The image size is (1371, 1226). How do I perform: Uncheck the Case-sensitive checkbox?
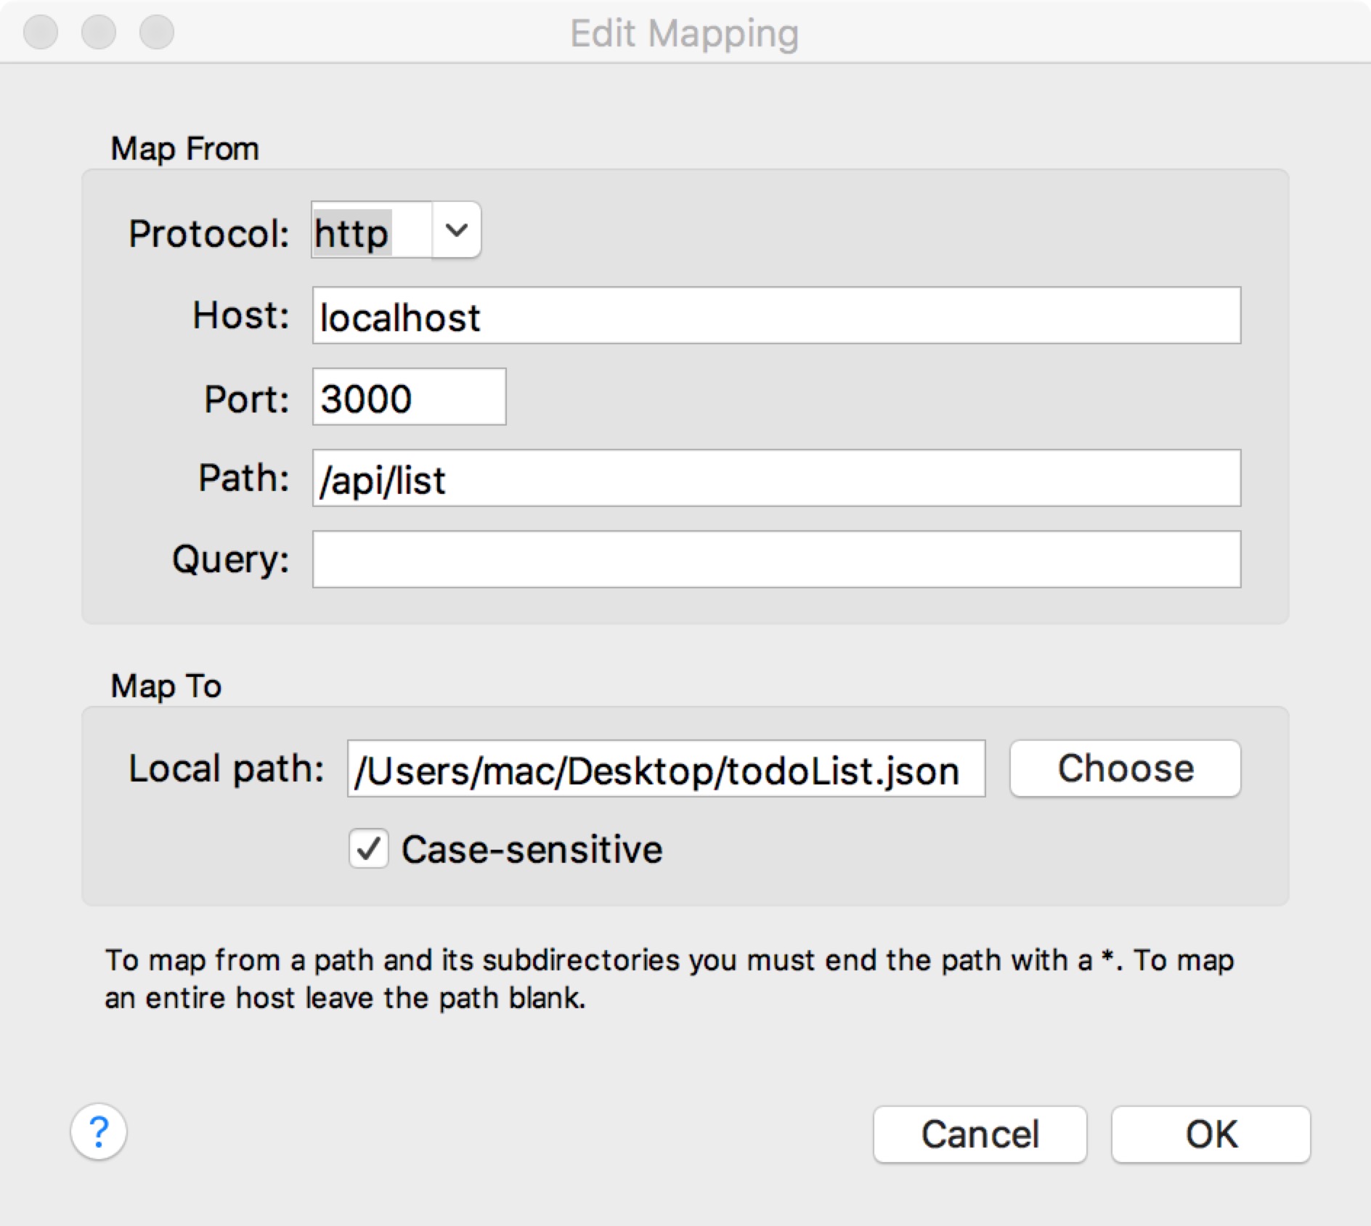[369, 849]
